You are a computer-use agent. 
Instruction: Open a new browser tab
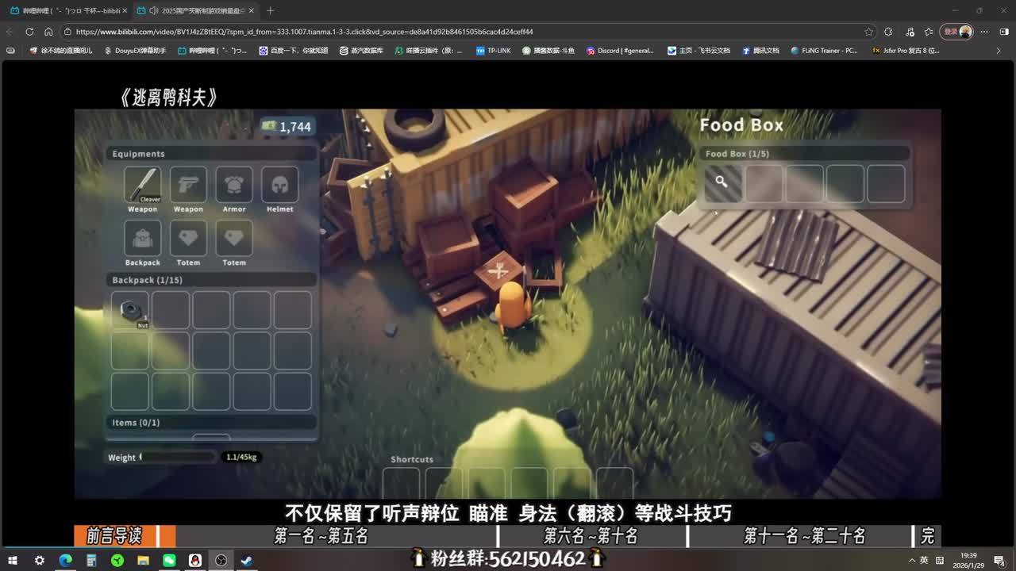tap(270, 10)
